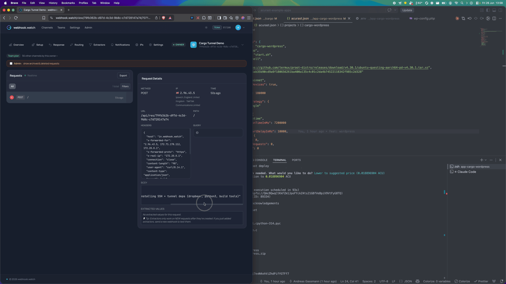Click the cargo-wordpress breadcrumb segment
Image resolution: width=506 pixels, height=284 pixels.
[314, 25]
